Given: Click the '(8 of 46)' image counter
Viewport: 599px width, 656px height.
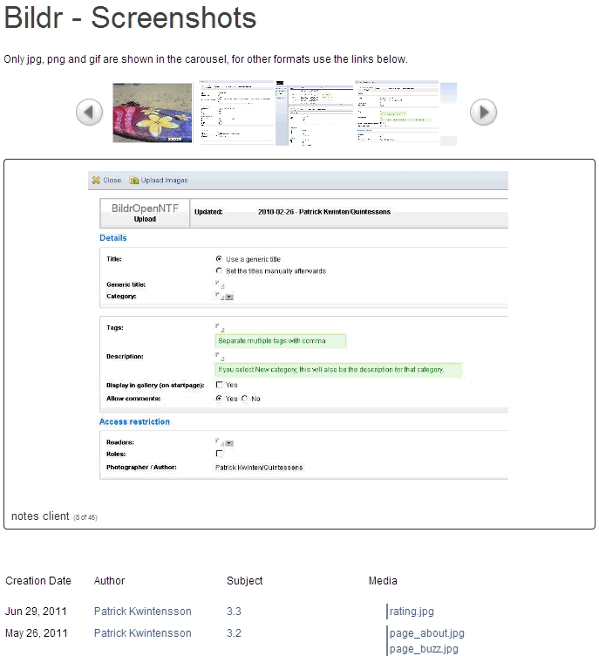Looking at the screenshot, I should point(85,517).
